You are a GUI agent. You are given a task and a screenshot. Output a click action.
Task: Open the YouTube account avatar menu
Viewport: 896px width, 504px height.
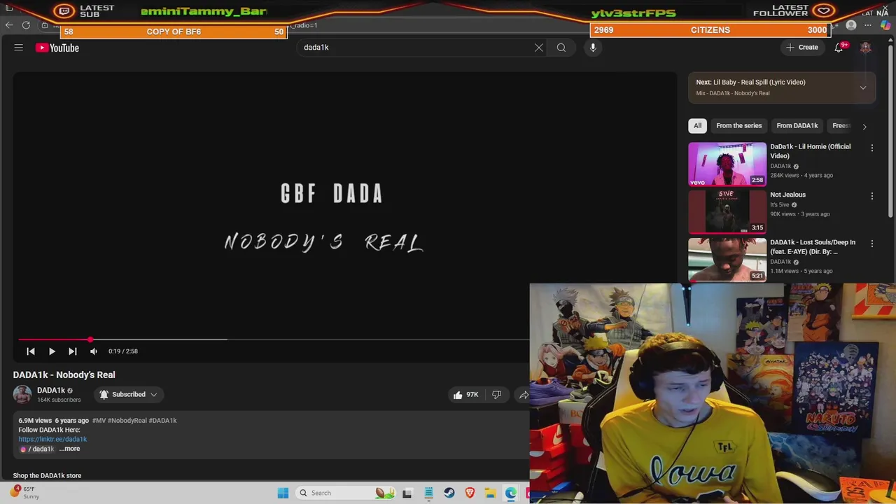(866, 48)
